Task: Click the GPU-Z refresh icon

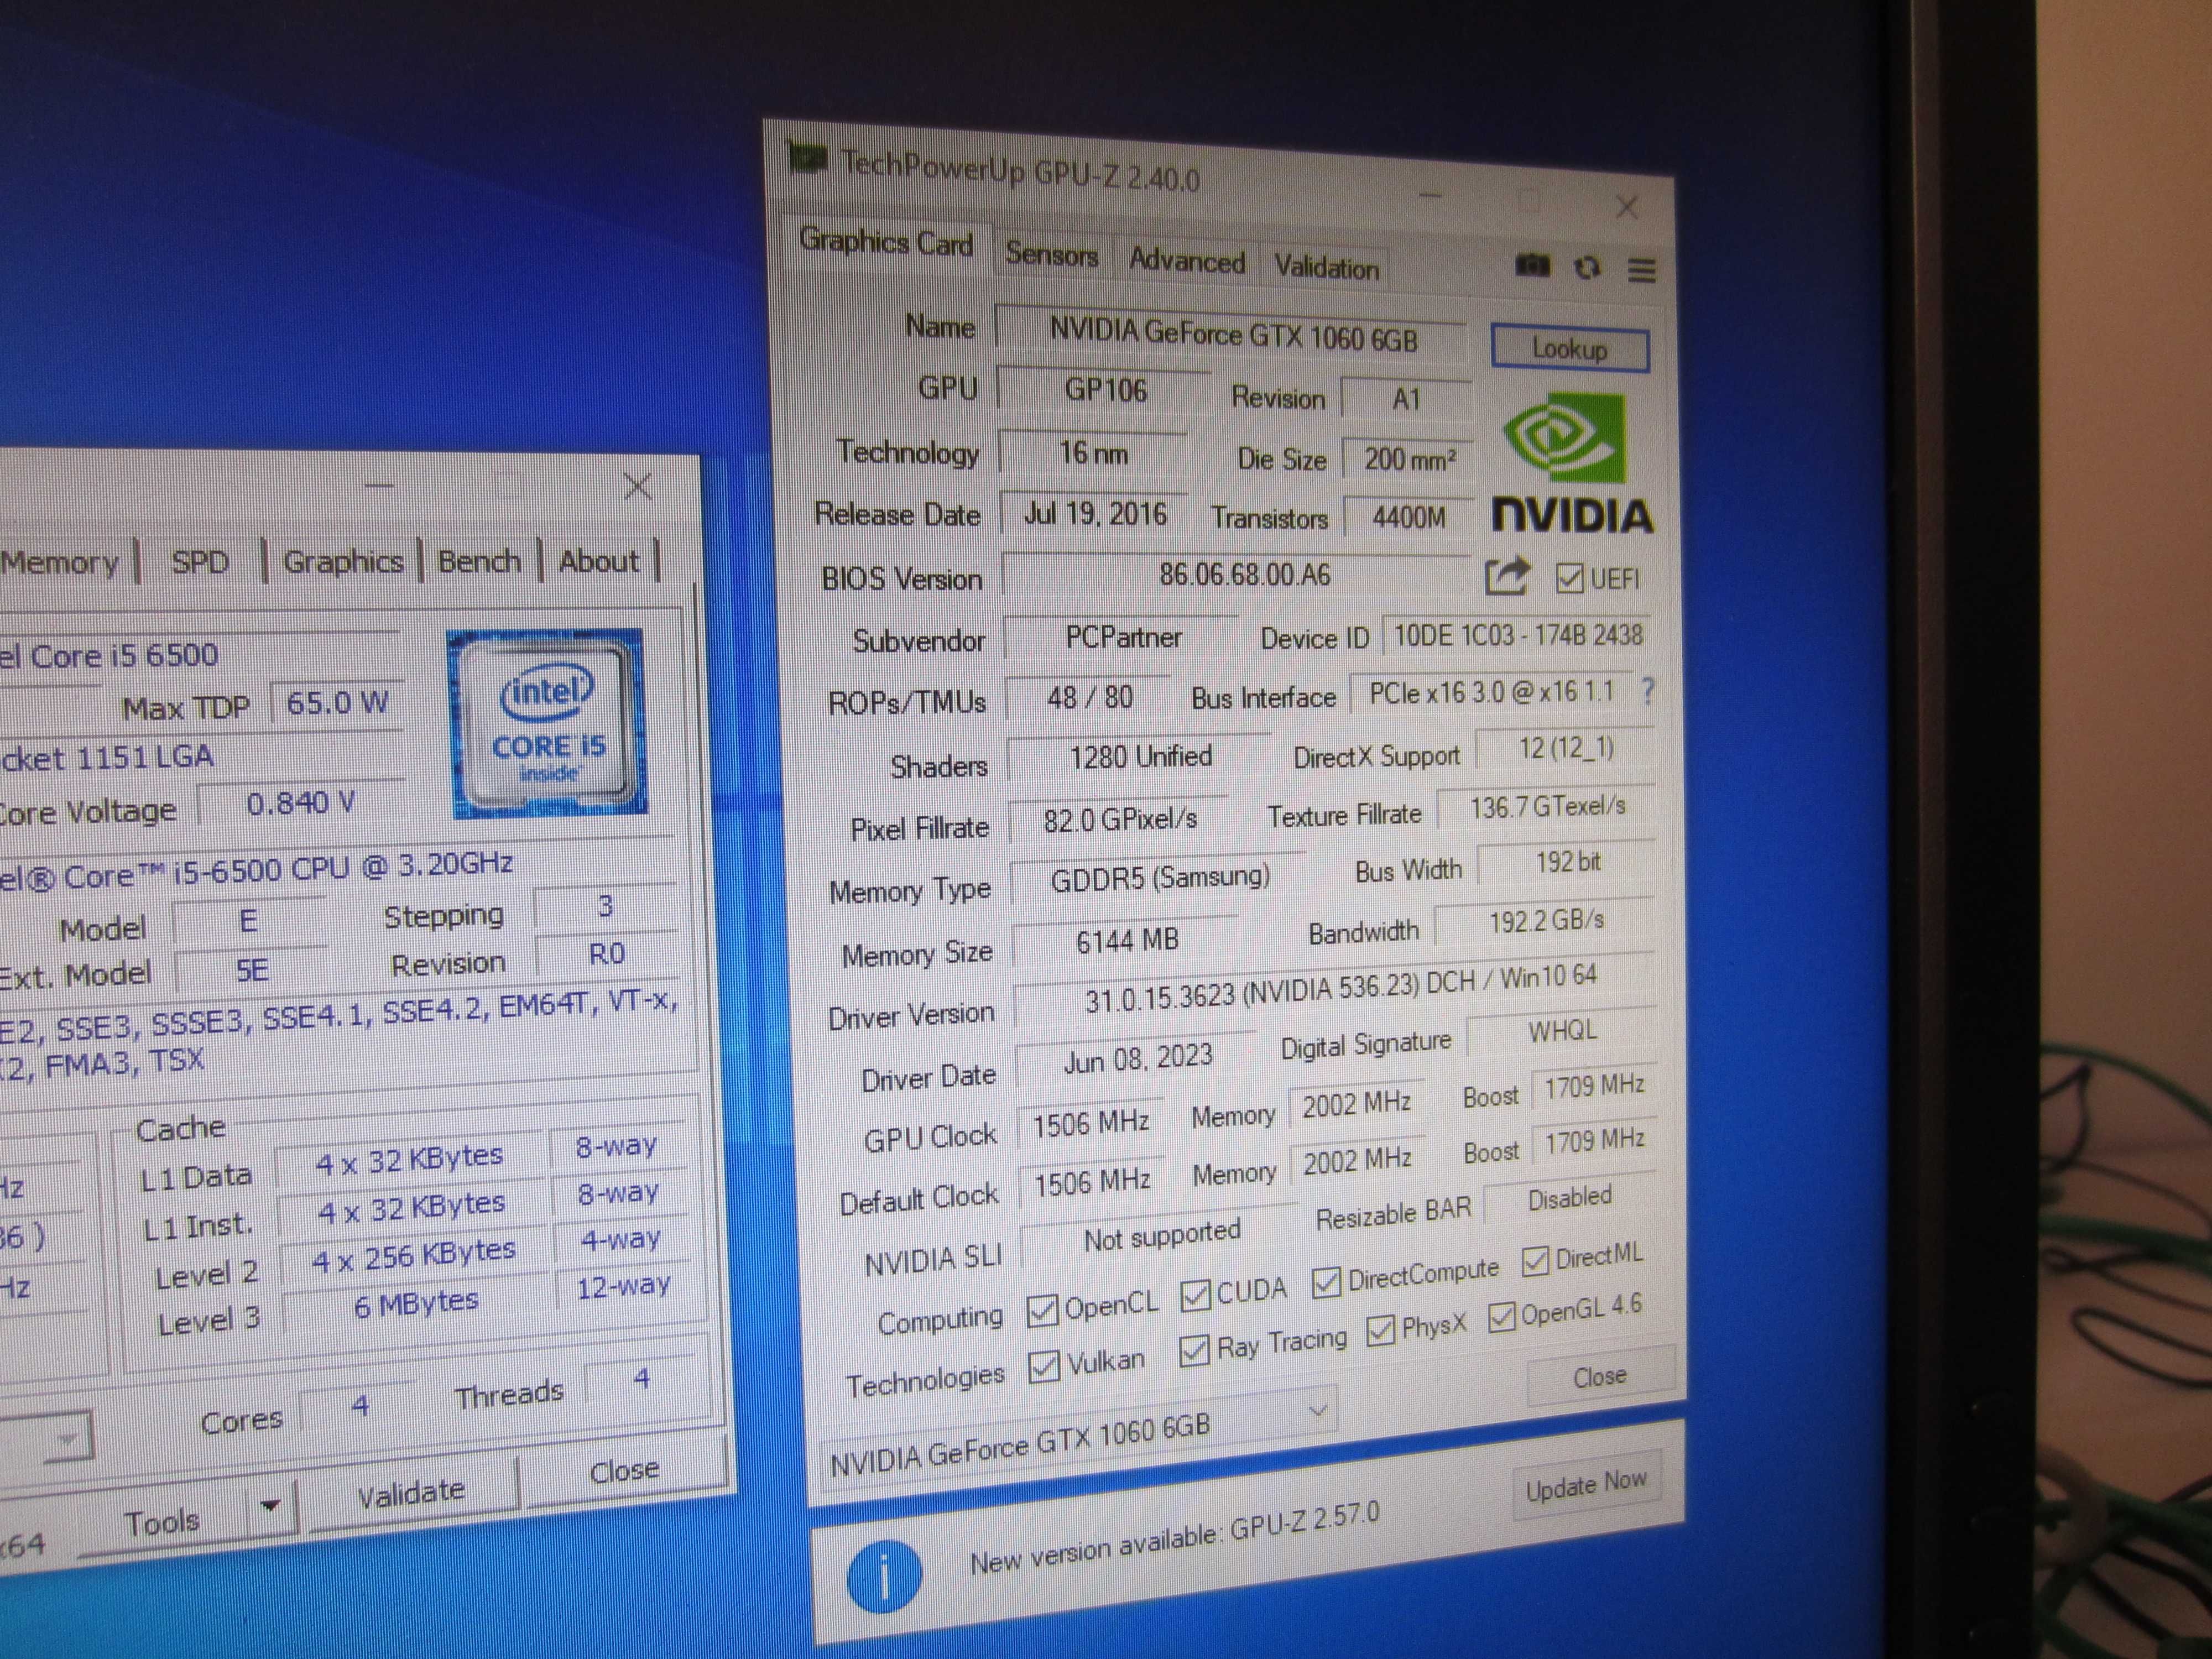Action: click(1587, 267)
